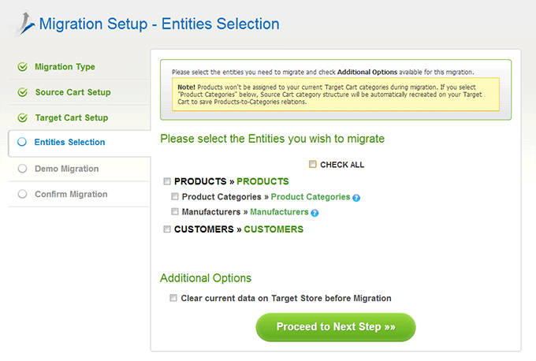Click the grey circle icon beside Confirm Migration
Image resolution: width=536 pixels, height=361 pixels.
pos(22,194)
